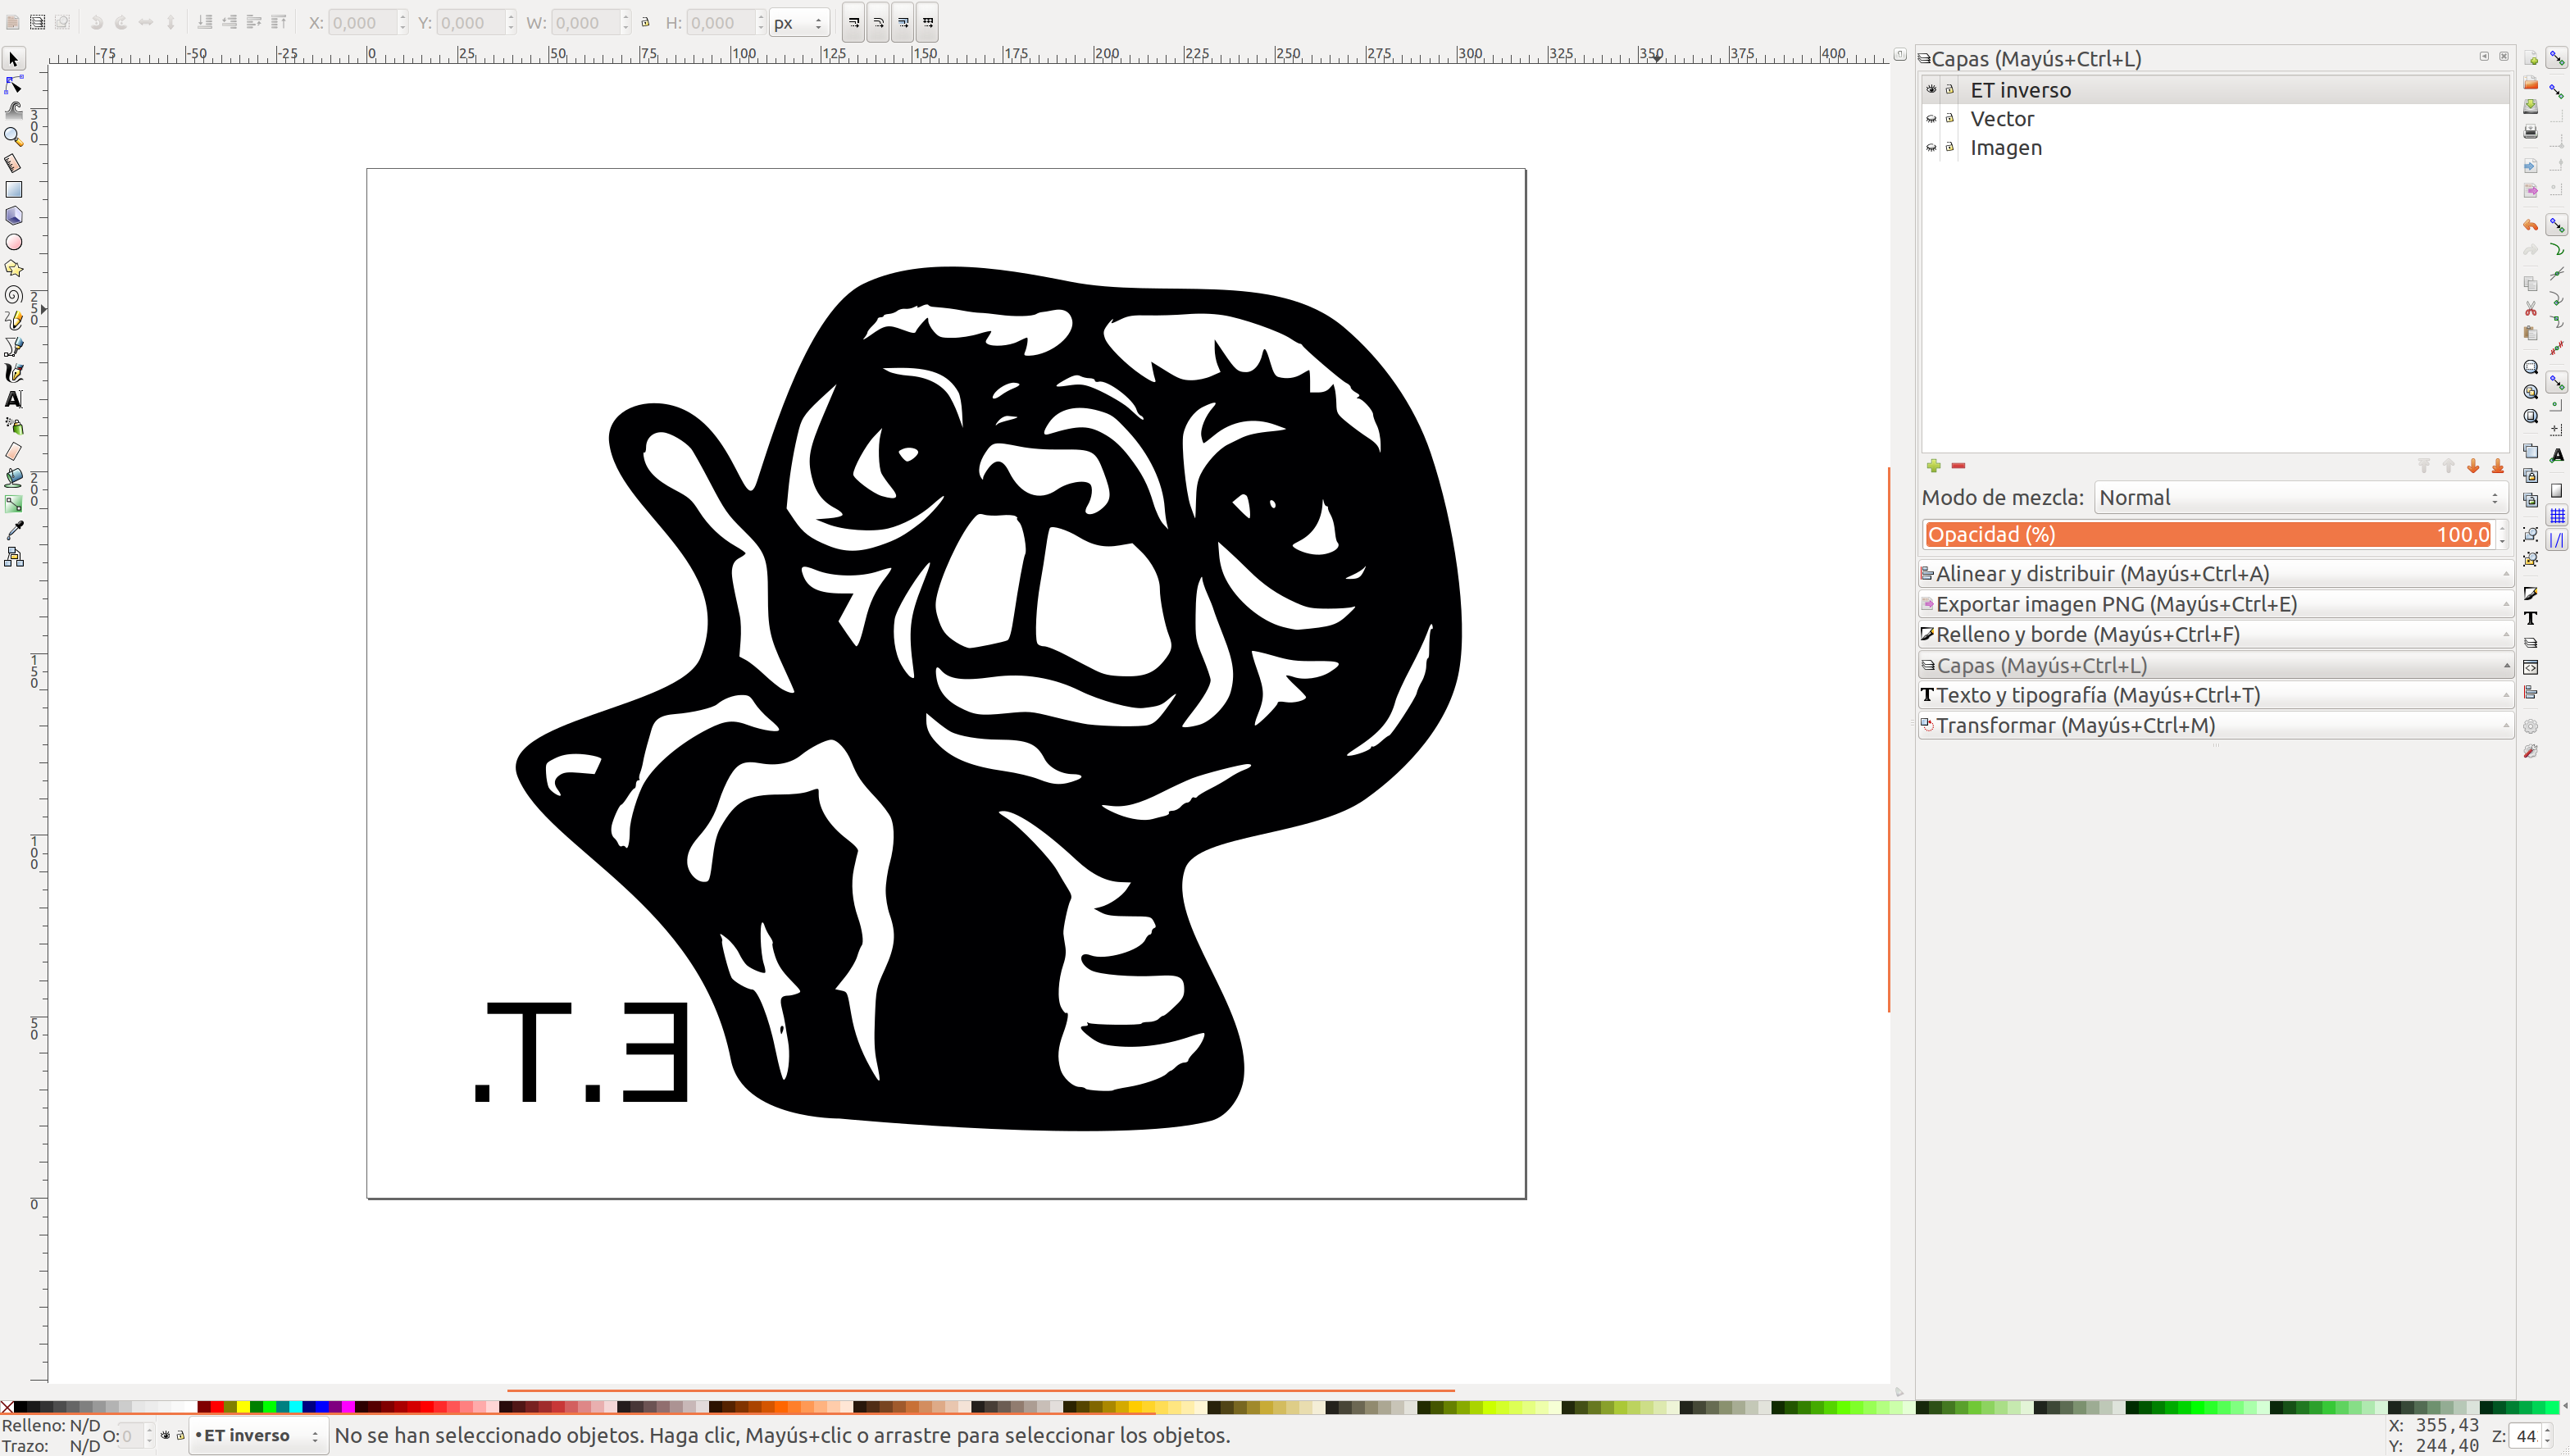Viewport: 2570px width, 1456px height.
Task: Select the Paint bucket fill tool
Action: point(14,478)
